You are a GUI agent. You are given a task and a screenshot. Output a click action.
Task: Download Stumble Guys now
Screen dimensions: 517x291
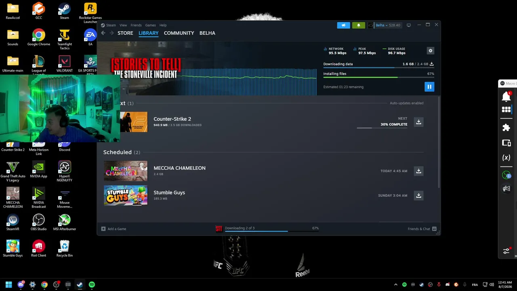coord(419,196)
